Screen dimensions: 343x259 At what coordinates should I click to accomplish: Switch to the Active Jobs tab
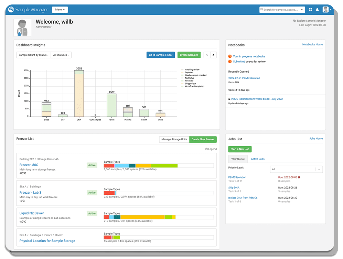257,159
